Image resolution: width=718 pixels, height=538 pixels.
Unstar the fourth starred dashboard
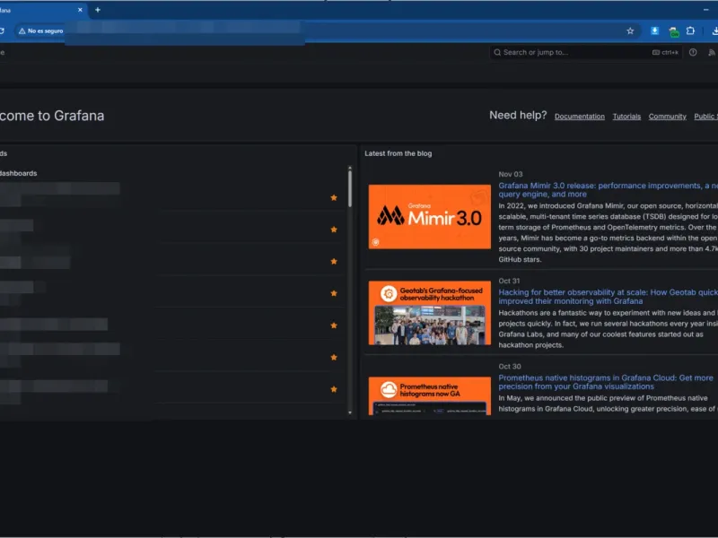(x=334, y=293)
